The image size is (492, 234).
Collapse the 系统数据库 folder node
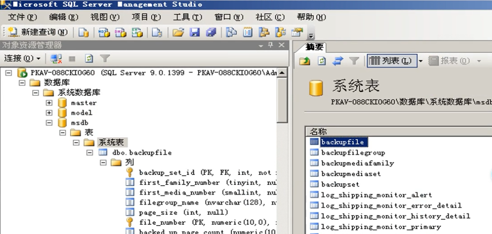coord(35,93)
